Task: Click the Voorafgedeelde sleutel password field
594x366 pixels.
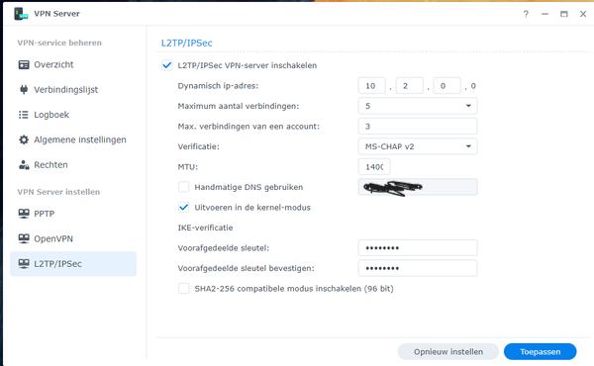Action: (418, 248)
